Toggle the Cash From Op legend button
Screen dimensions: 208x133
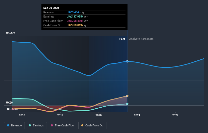tap(92, 126)
